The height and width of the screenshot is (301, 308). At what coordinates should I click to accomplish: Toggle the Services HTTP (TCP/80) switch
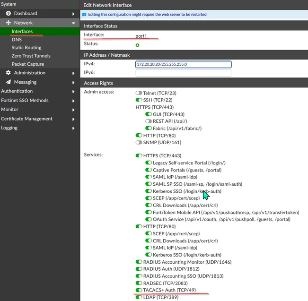point(139,226)
